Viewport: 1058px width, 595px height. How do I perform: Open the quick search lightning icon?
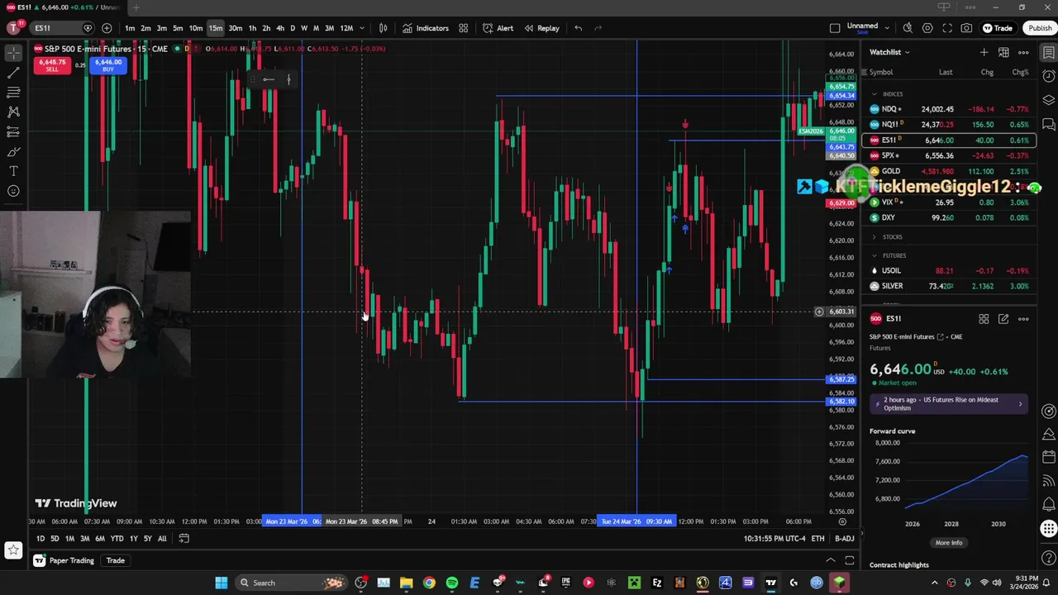coord(908,28)
